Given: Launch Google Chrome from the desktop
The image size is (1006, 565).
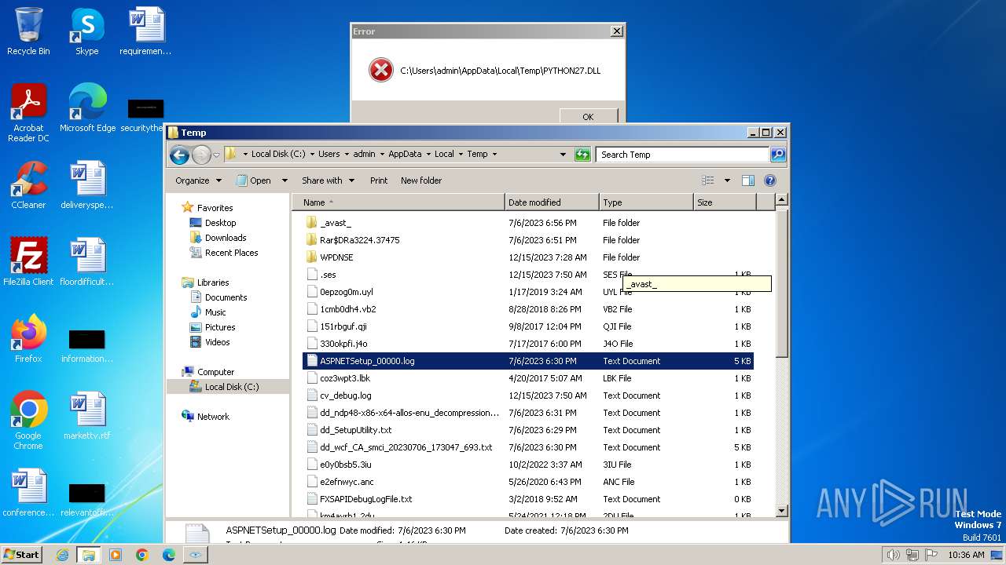Looking at the screenshot, I should (28, 421).
